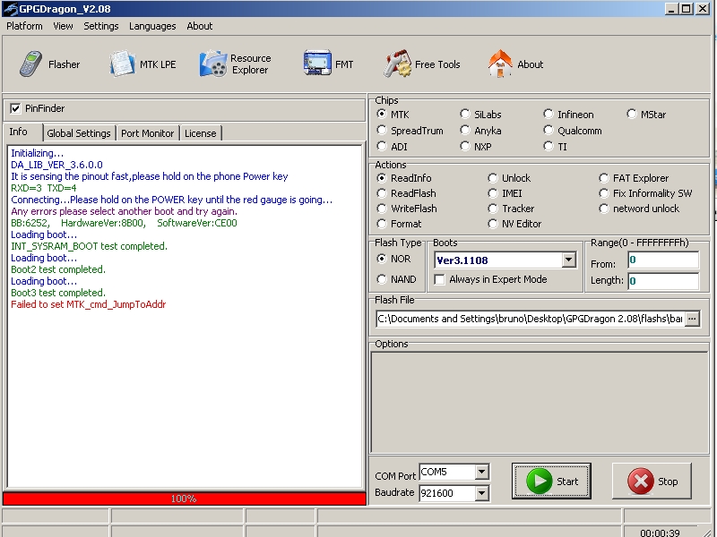Set flash type to NOR
Viewport: 717px width, 537px height.
[382, 259]
